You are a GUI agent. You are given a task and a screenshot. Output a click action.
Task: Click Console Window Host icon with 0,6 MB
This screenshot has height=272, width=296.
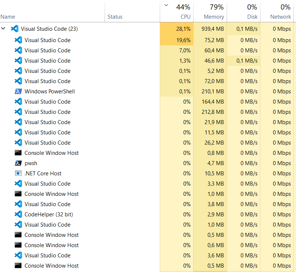click(18, 245)
